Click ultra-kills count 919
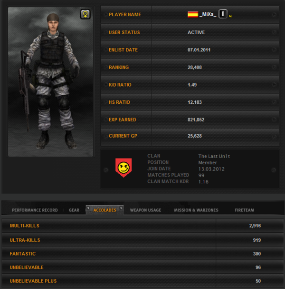 [x=257, y=240]
